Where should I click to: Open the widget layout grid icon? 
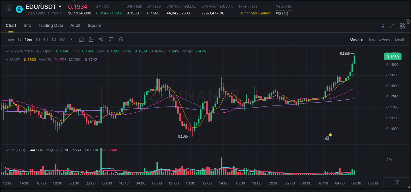point(402,26)
